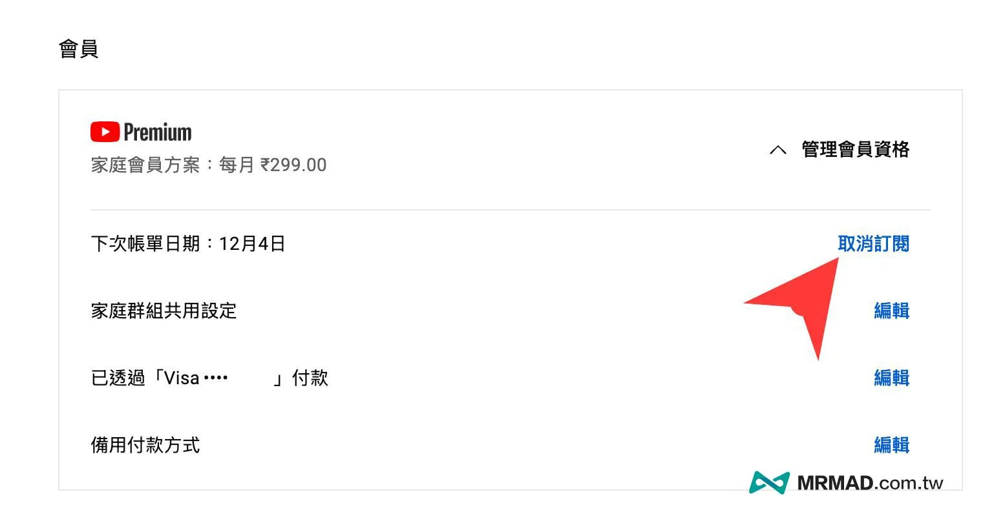Edit the 家庭群組共用設定 family sharing settings
Viewport: 994px width, 514px height.
coord(891,311)
